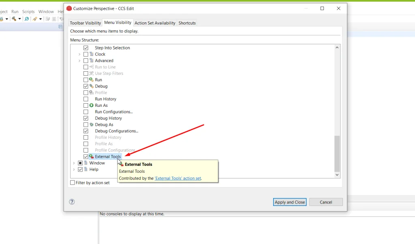Uncheck the Debug History checkbox
Image resolution: width=415 pixels, height=244 pixels.
pos(86,118)
